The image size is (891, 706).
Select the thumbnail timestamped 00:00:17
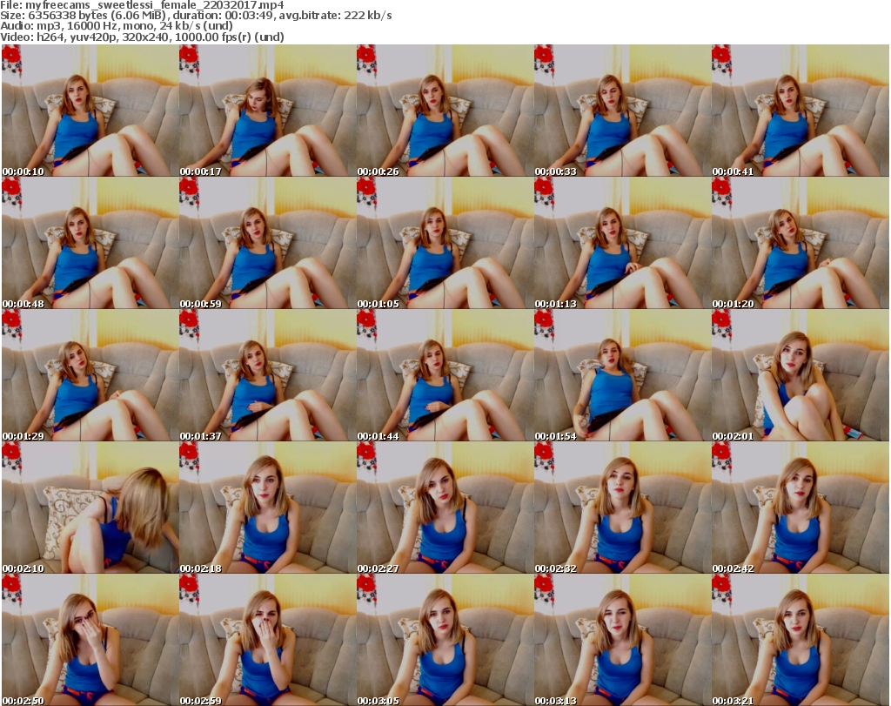point(267,111)
